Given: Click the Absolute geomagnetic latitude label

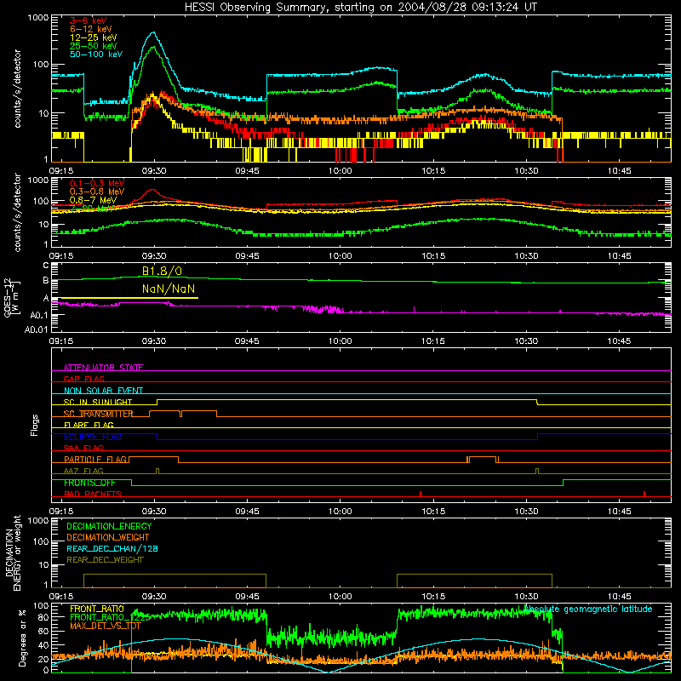Looking at the screenshot, I should tap(588, 609).
